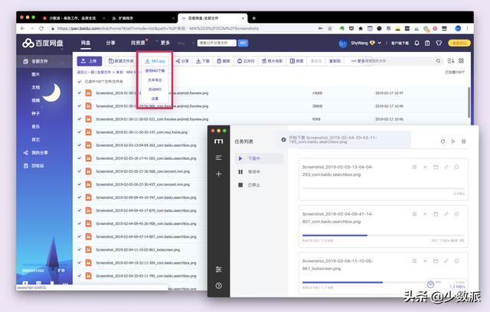Uncheck the com.miui.home.png file checkbox
This screenshot has width=490, height=312.
(x=80, y=132)
